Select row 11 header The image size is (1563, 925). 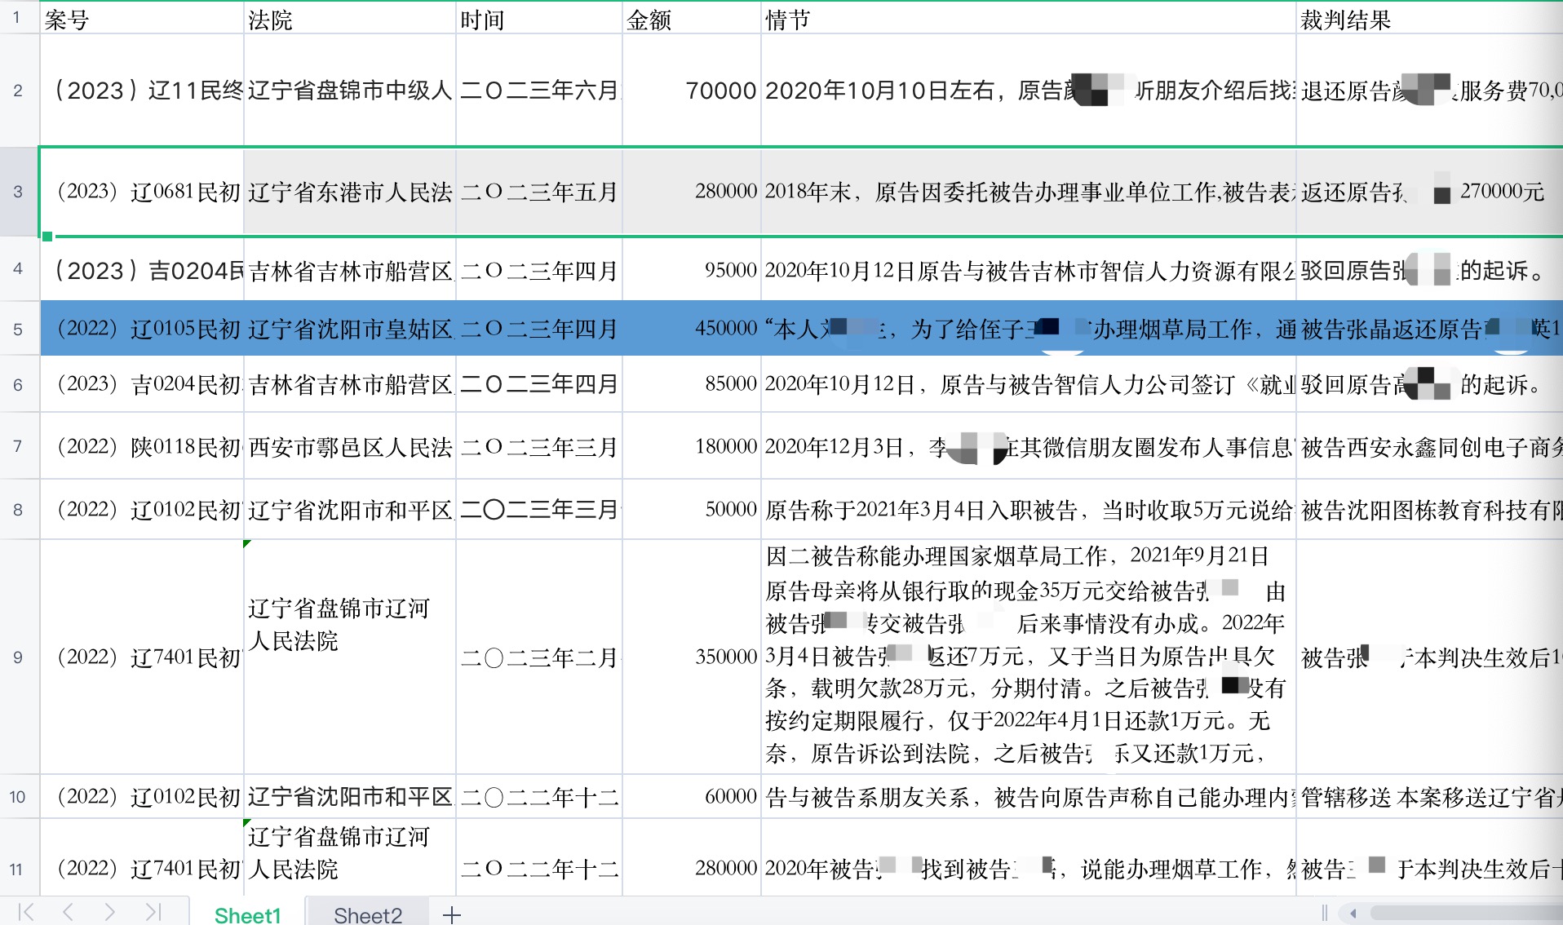click(18, 869)
